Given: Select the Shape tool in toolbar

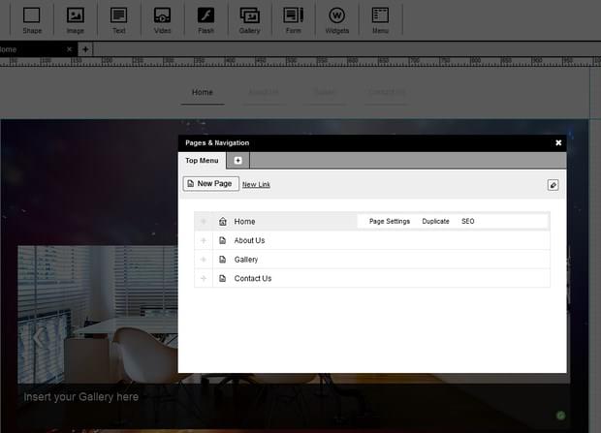Looking at the screenshot, I should pos(32,20).
